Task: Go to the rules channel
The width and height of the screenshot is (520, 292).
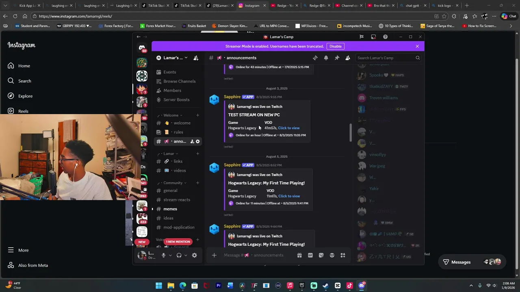Action: coord(178,132)
